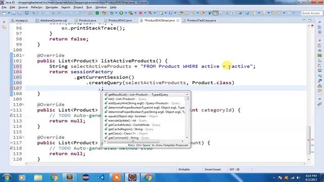Open the New file dropdown arrow
Viewport: 324px width, 182px height.
9,13
